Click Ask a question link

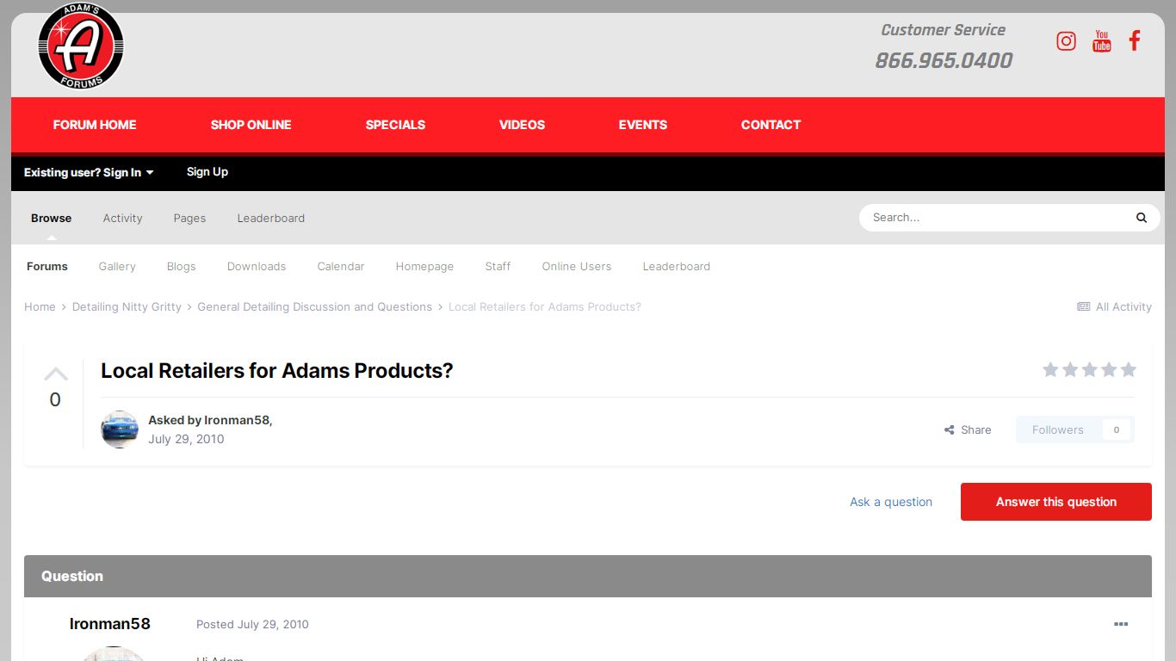891,502
